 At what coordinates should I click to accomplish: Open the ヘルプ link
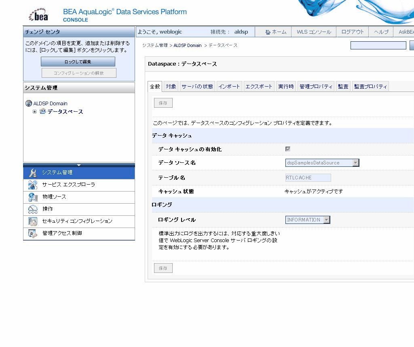381,32
